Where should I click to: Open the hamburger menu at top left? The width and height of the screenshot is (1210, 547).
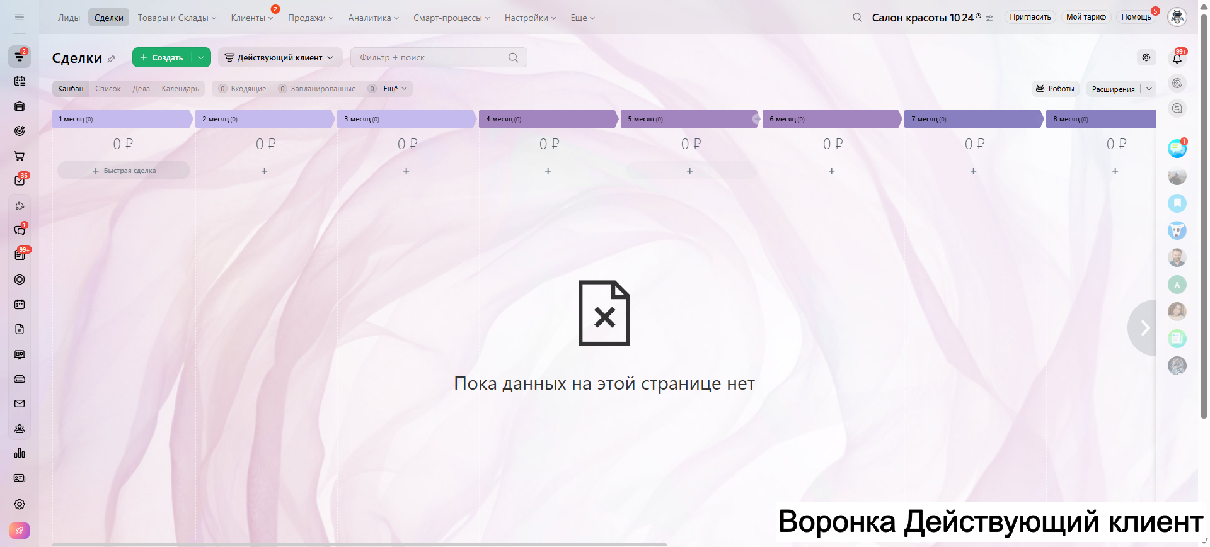tap(20, 17)
